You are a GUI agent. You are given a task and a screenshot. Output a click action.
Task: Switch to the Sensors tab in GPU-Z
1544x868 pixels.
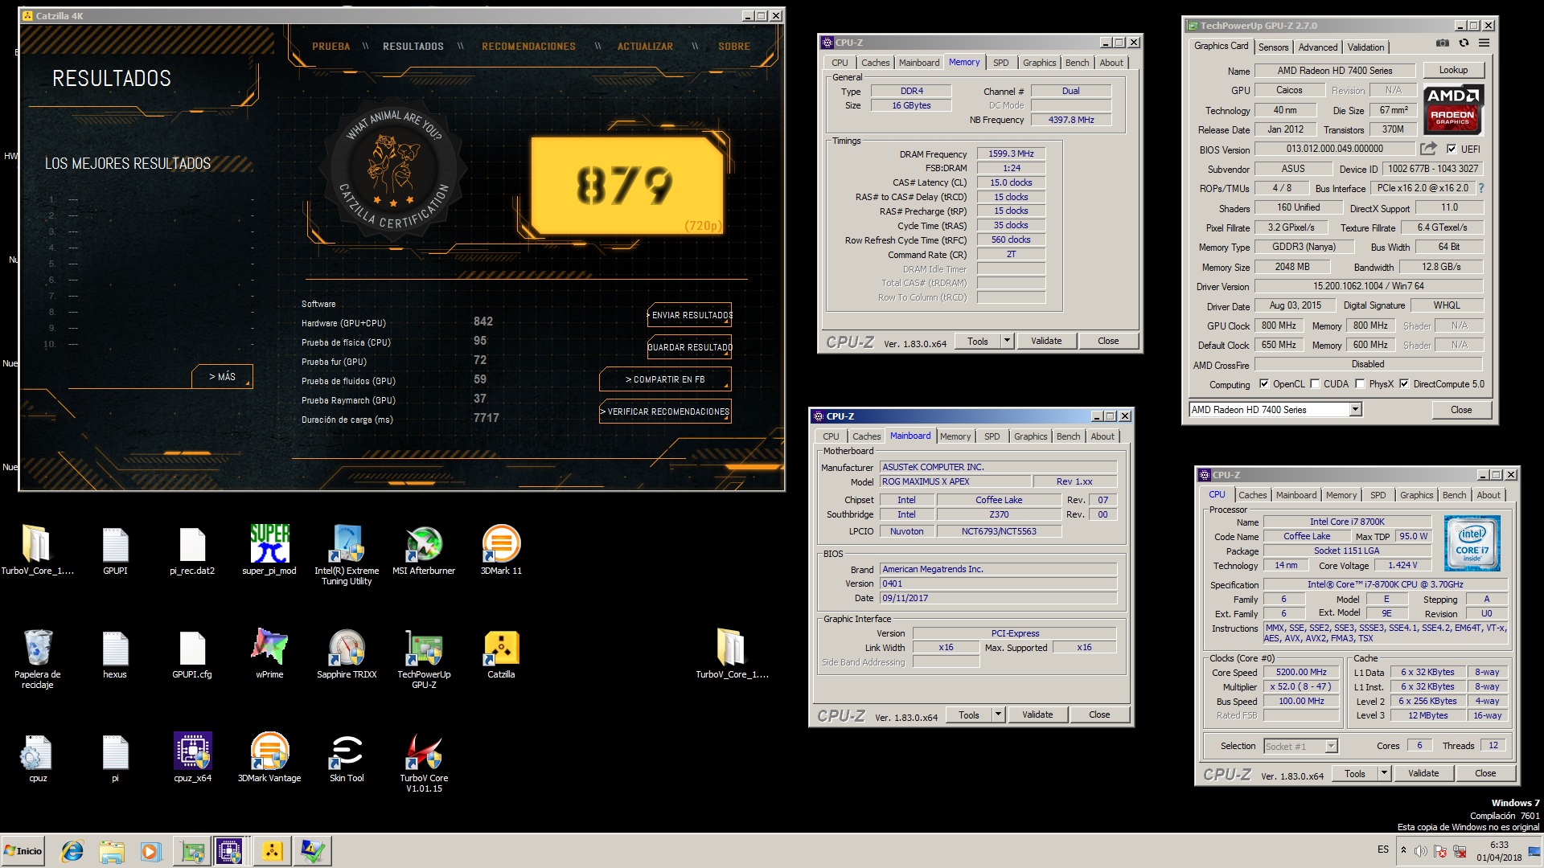pos(1273,47)
